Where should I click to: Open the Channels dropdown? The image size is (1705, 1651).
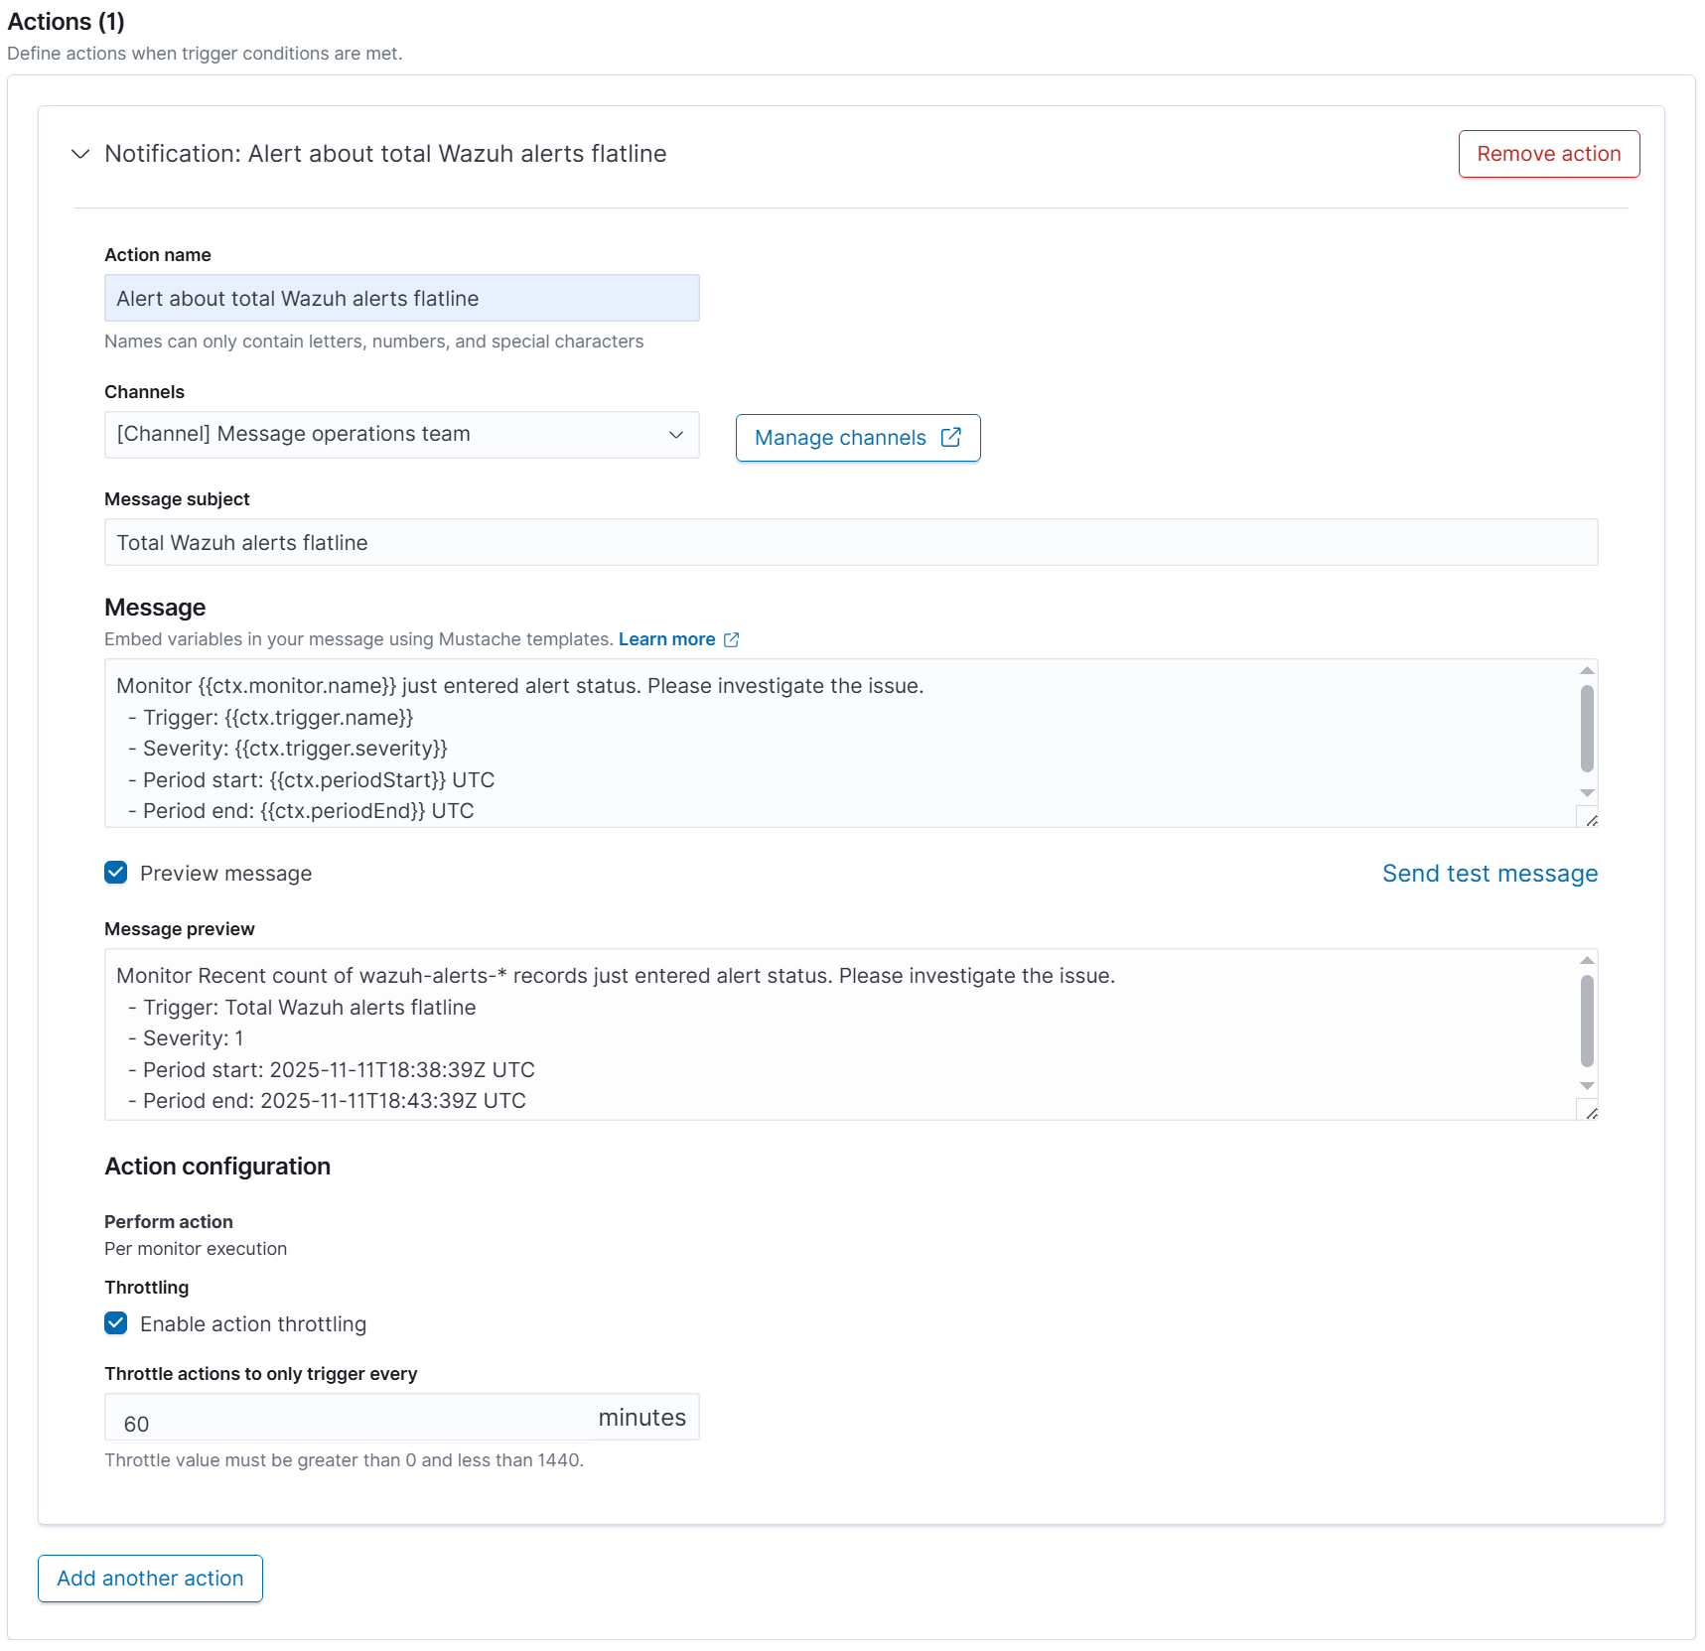click(x=401, y=435)
